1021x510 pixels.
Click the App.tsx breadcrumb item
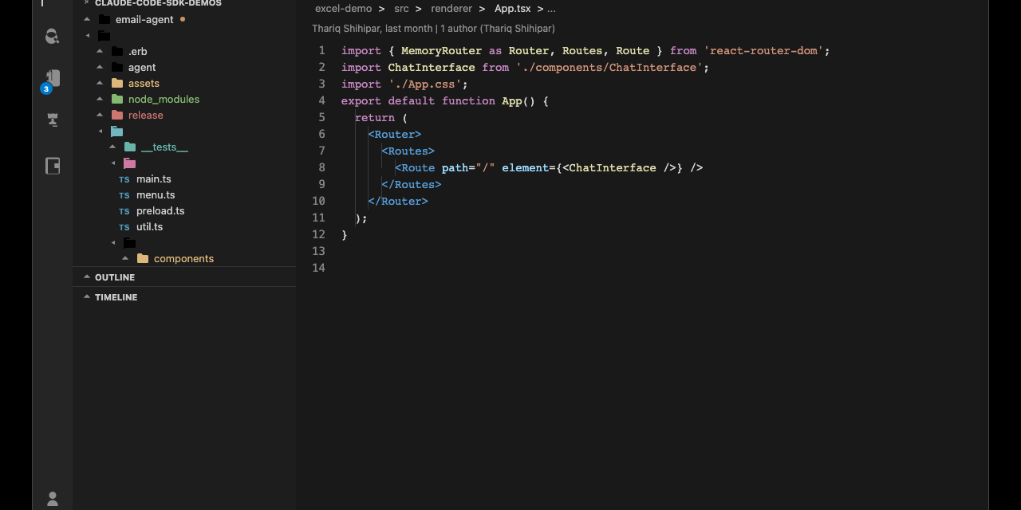(512, 9)
